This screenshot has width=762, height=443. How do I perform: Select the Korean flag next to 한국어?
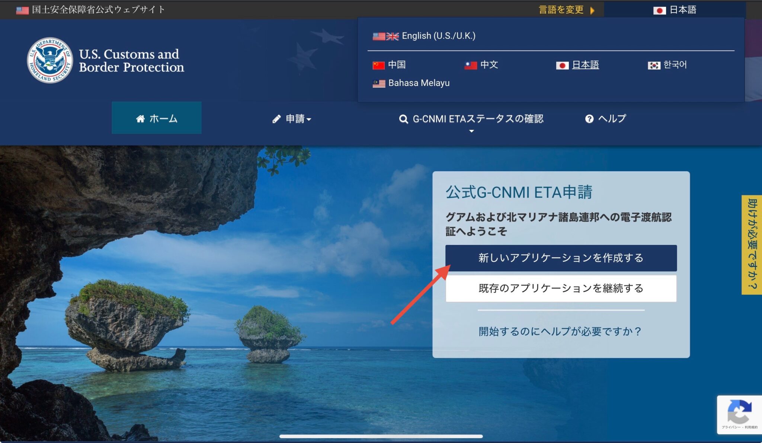(x=654, y=65)
